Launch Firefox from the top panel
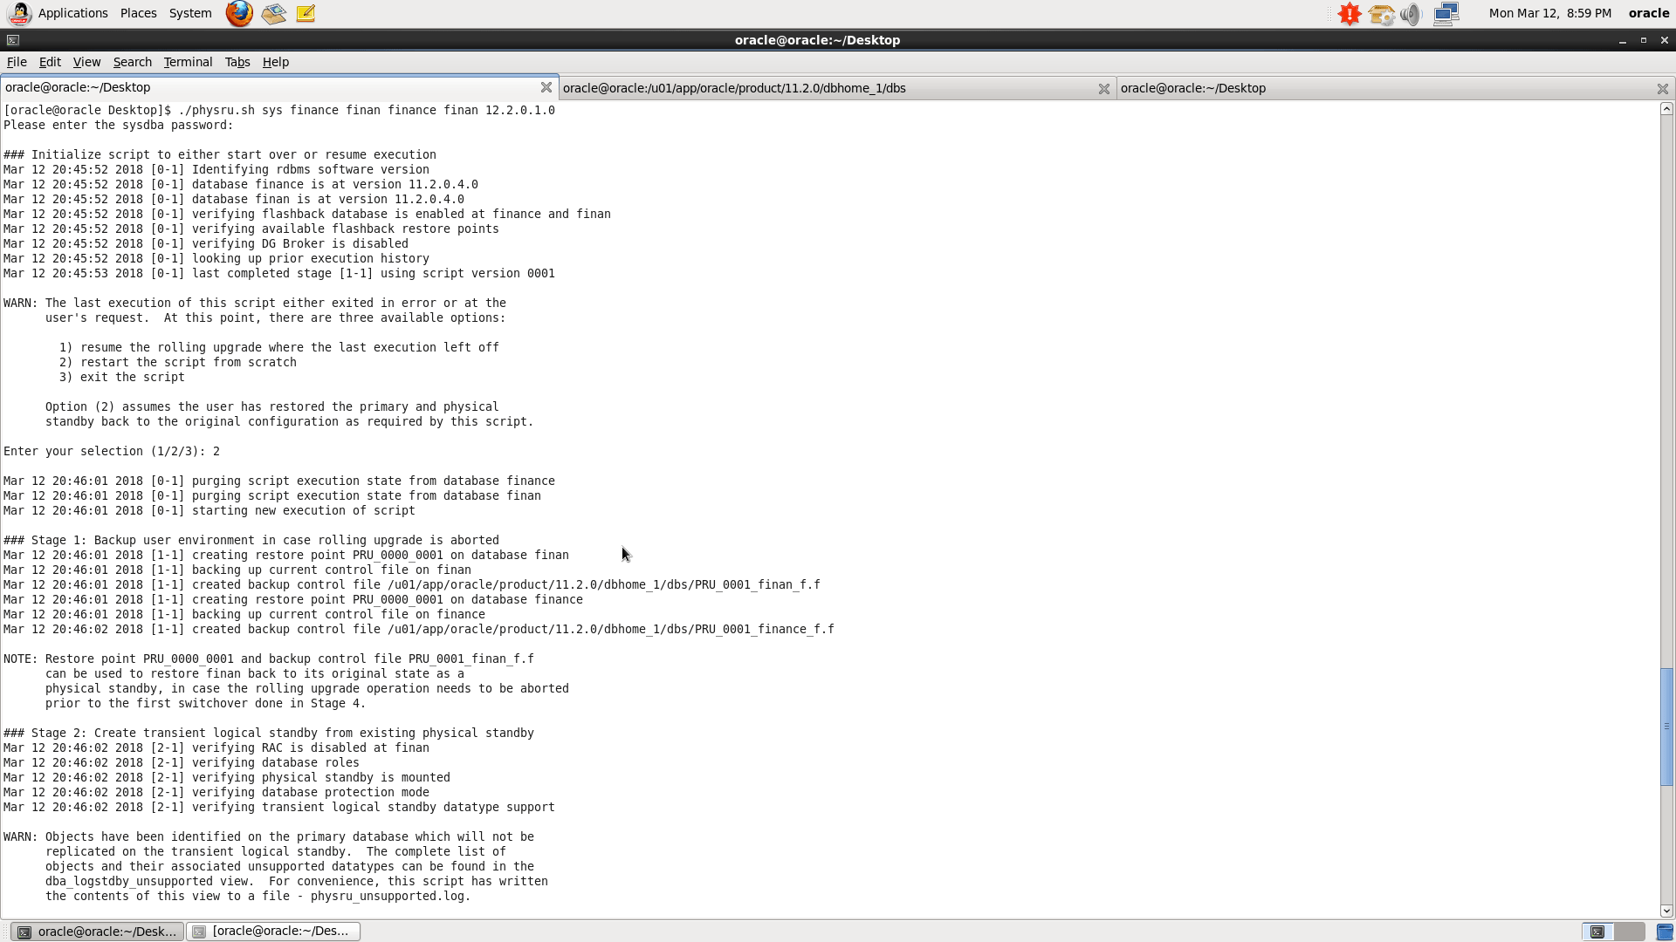Screen dimensions: 1676x942 coord(239,13)
